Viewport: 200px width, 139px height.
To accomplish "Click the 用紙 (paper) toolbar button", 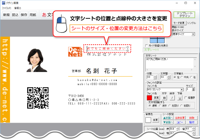I will pos(33,15).
